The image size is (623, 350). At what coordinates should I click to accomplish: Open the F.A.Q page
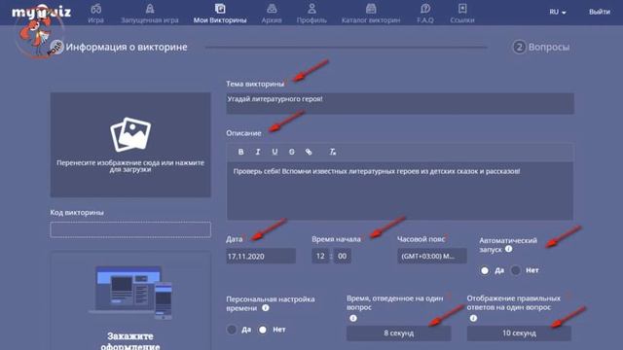pyautogui.click(x=425, y=14)
